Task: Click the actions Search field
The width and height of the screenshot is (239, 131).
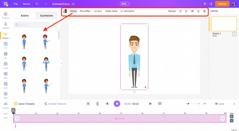Action: tap(32, 25)
